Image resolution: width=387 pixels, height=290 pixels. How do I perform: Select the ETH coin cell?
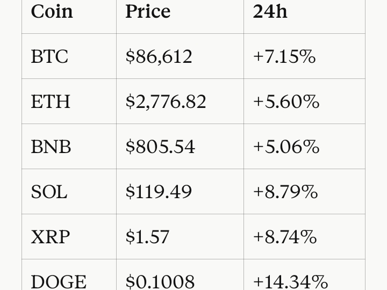pyautogui.click(x=69, y=102)
